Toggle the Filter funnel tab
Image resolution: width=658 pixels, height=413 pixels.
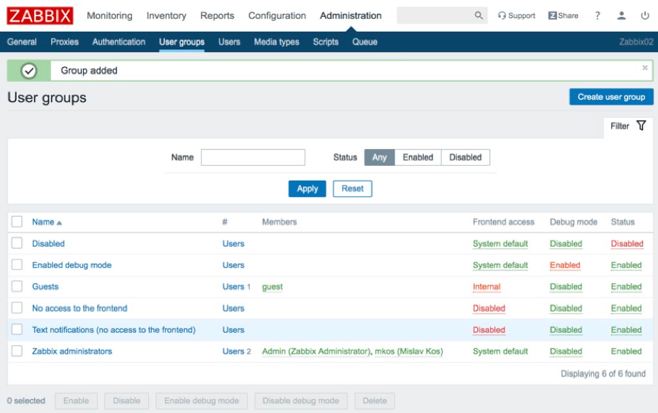pos(628,126)
